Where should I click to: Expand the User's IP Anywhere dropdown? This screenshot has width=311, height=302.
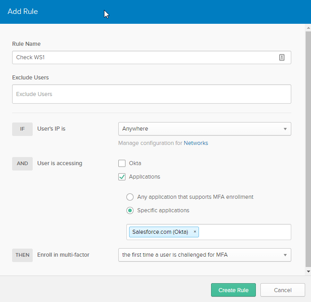pyautogui.click(x=204, y=129)
